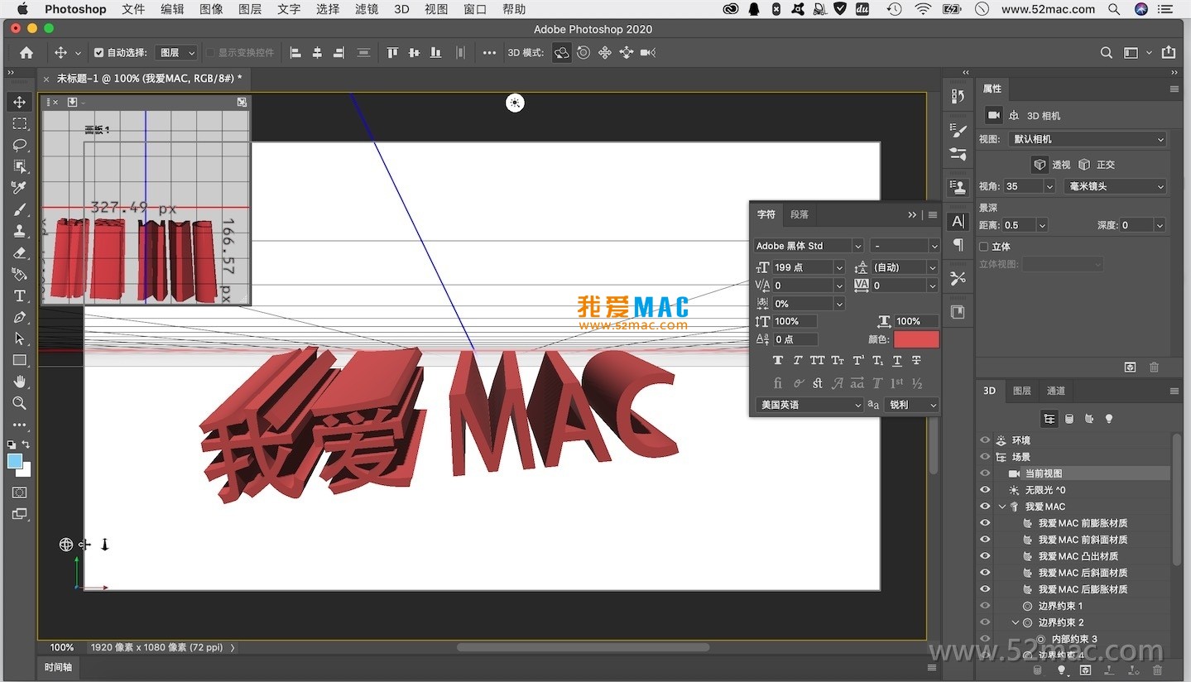This screenshot has width=1191, height=682.
Task: Click the align left edges icon
Action: click(x=295, y=52)
